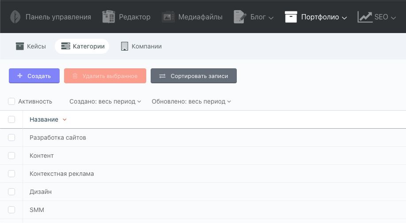
Task: Switch to the Компании tab
Action: [141, 46]
